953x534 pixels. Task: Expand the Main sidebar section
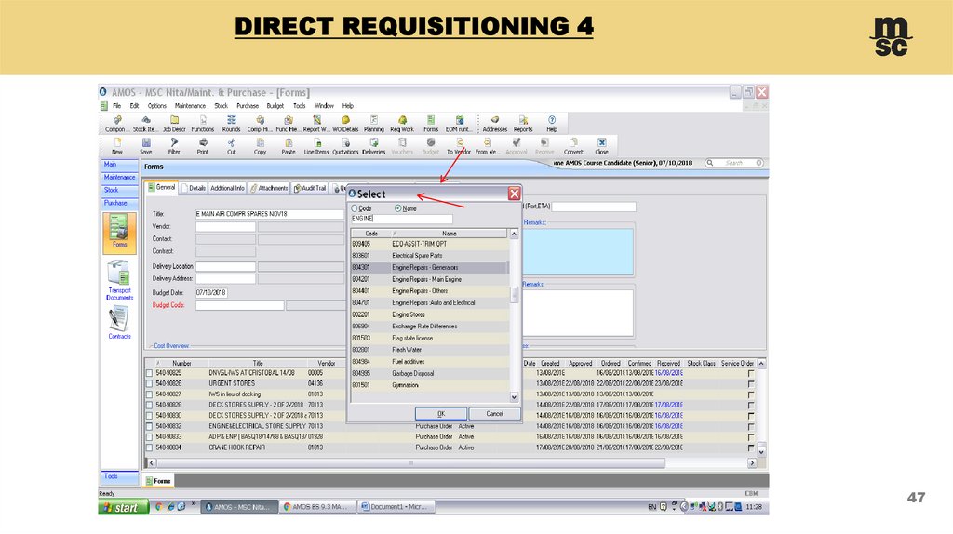pyautogui.click(x=119, y=164)
